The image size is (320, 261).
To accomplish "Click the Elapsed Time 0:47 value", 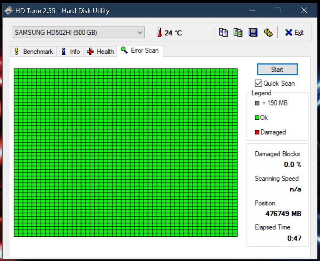I will click(294, 238).
